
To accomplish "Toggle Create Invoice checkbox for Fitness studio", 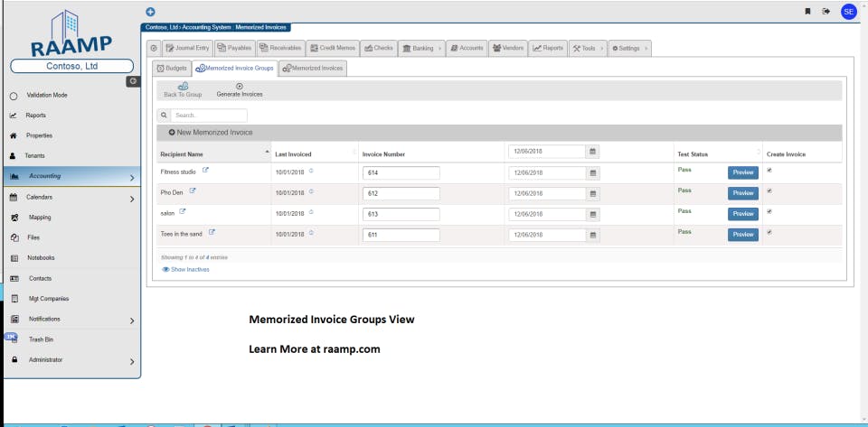I will coord(769,170).
